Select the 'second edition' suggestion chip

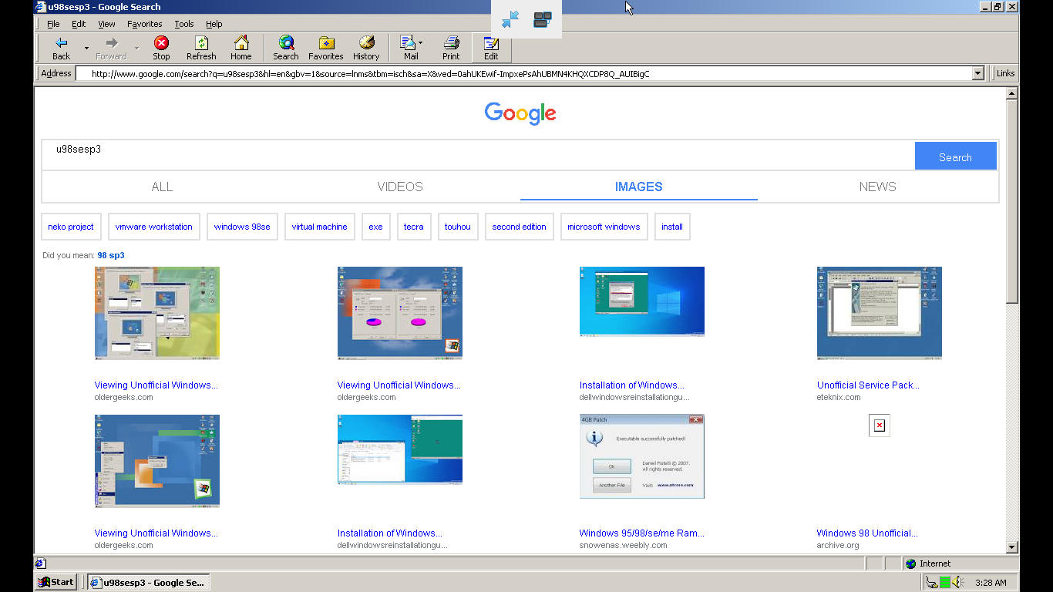(519, 227)
